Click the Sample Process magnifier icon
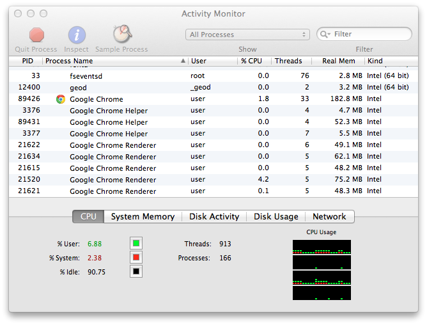427x325 pixels. point(122,34)
